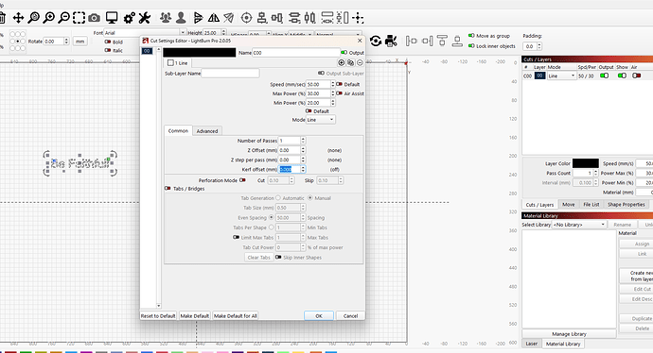653x353 pixels.
Task: Enable Perforation Mode switch
Action: click(x=242, y=180)
